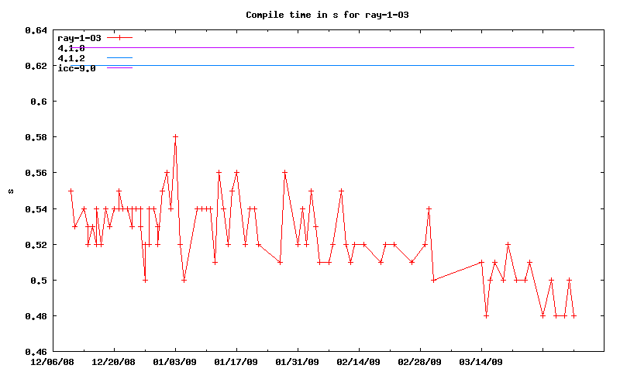This screenshot has height=372, width=620.
Task: Select the 01/31/09 date tick label
Action: pos(297,362)
